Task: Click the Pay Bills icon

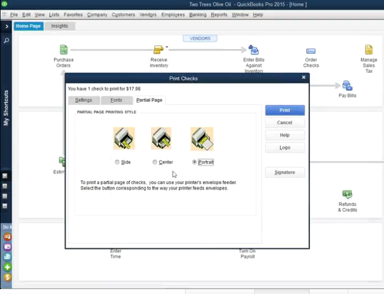Action: pyautogui.click(x=347, y=86)
